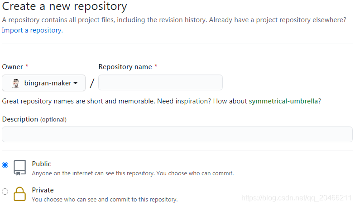
Task: Click the Private padlock icon
Action: [x=20, y=194]
